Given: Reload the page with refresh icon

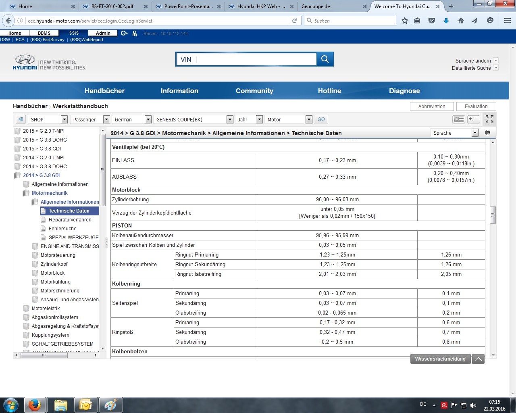Looking at the screenshot, I should coord(294,21).
